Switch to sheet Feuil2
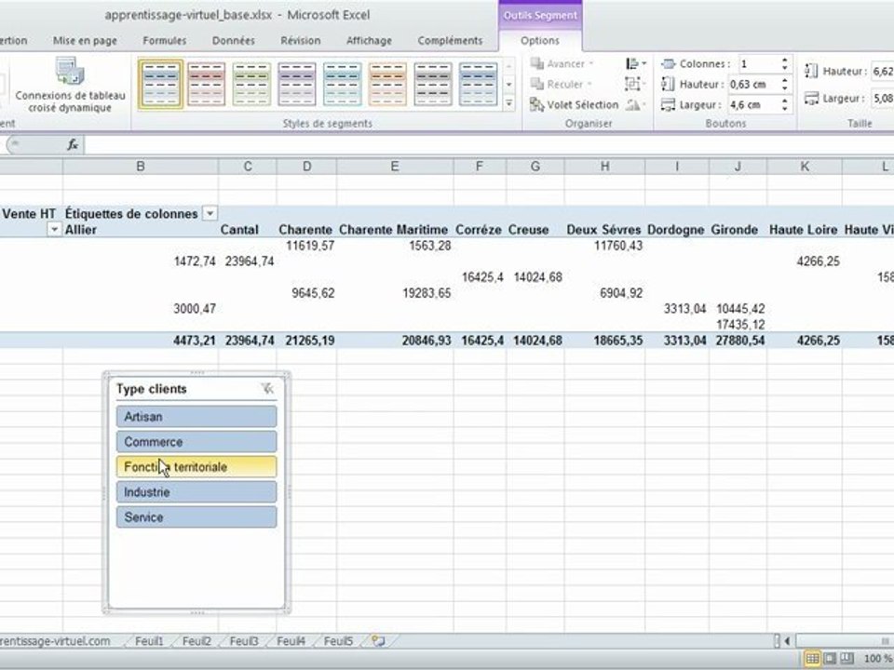This screenshot has height=670, width=894. click(x=196, y=641)
